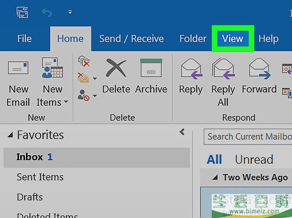
Task: Create a New Email
Action: click(x=18, y=83)
